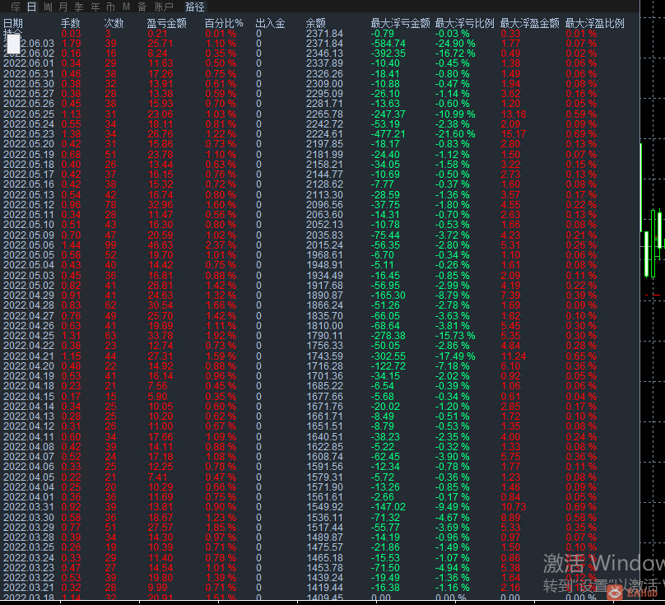Click the max floating profit 15.17
This screenshot has height=605, width=665.
[514, 134]
